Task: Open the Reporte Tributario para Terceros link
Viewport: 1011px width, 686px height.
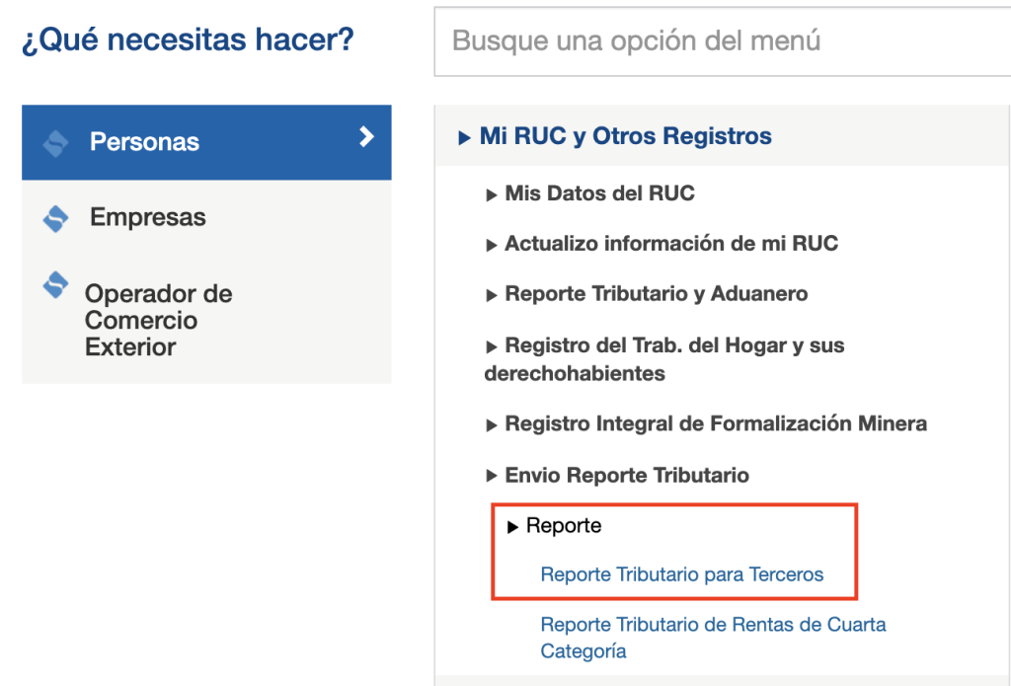Action: (681, 574)
